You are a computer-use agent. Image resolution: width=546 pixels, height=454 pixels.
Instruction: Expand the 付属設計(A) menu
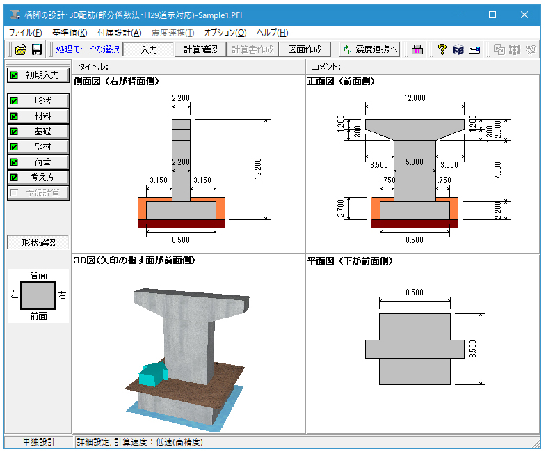pos(119,32)
